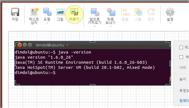The height and width of the screenshot is (108, 189).
Task: Toggle the first checkbox in side panel
Action: [x=181, y=48]
